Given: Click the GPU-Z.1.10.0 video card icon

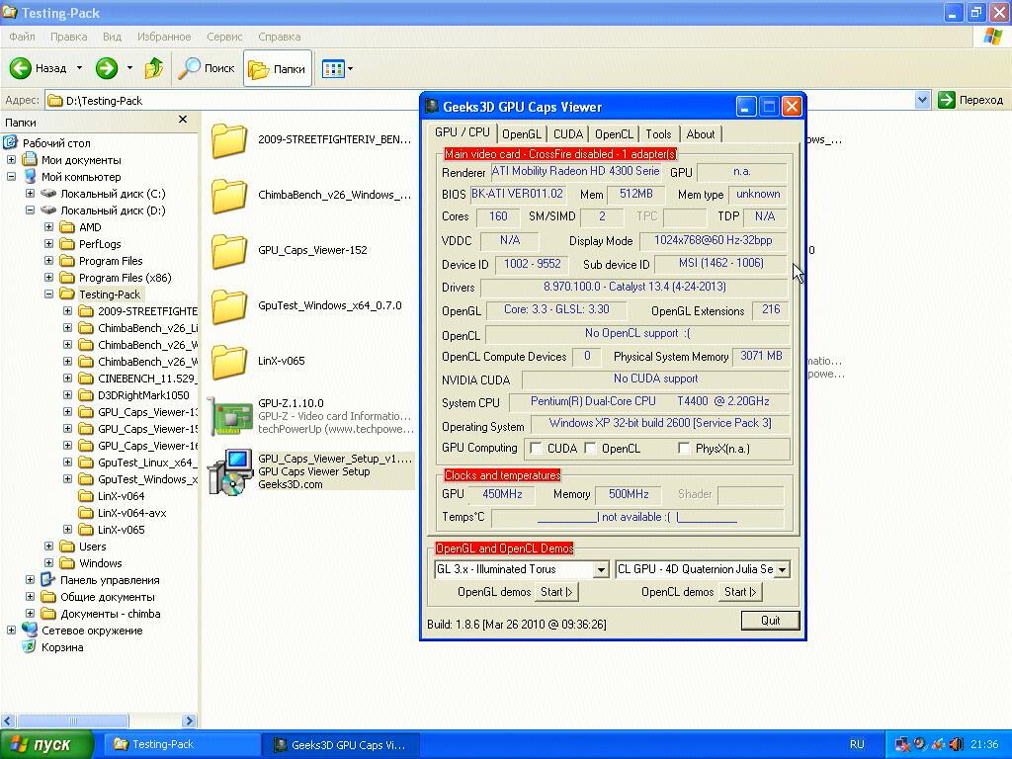Looking at the screenshot, I should coord(229,417).
